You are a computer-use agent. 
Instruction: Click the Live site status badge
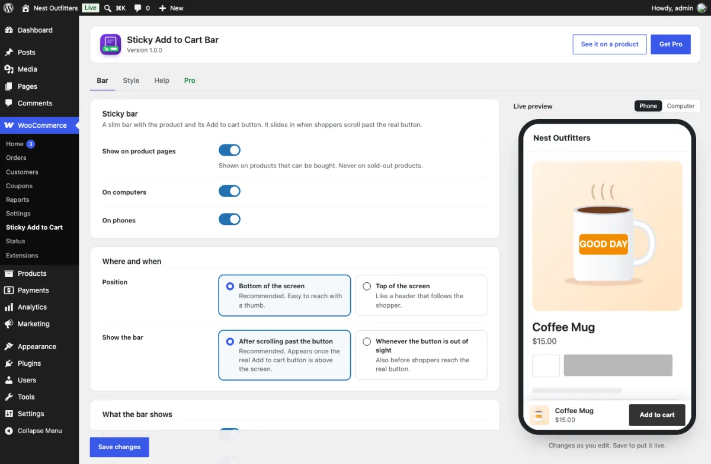(x=90, y=8)
